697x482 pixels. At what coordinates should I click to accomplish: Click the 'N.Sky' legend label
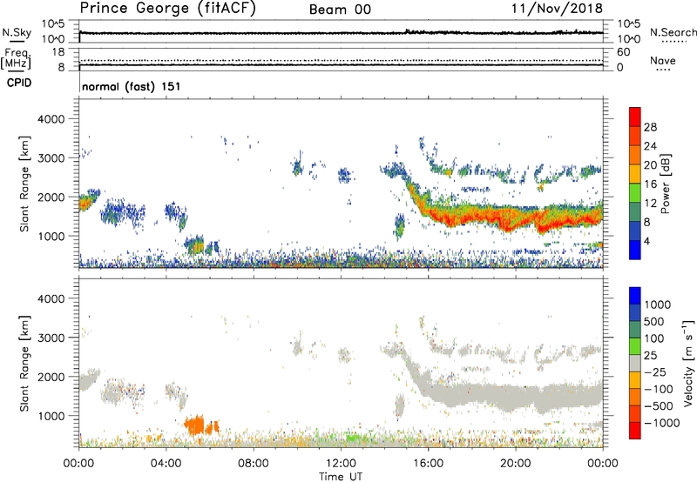click(17, 32)
